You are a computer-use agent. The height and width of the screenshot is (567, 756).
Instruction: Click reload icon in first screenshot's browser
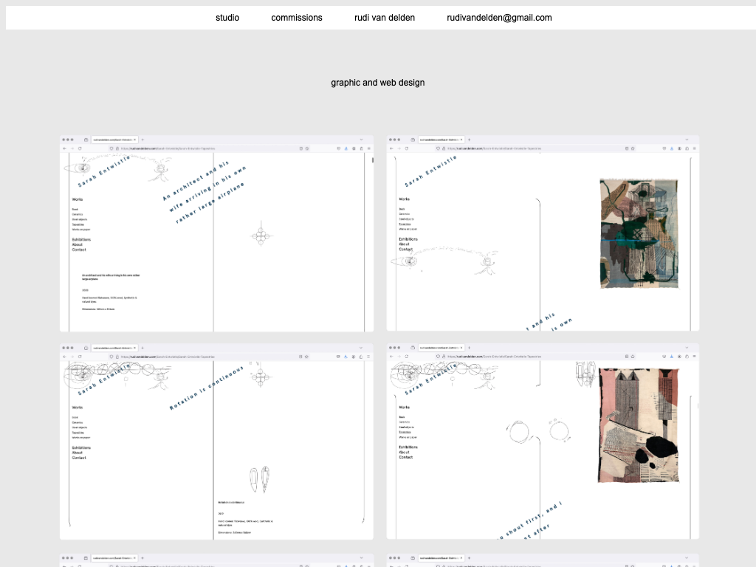point(80,148)
